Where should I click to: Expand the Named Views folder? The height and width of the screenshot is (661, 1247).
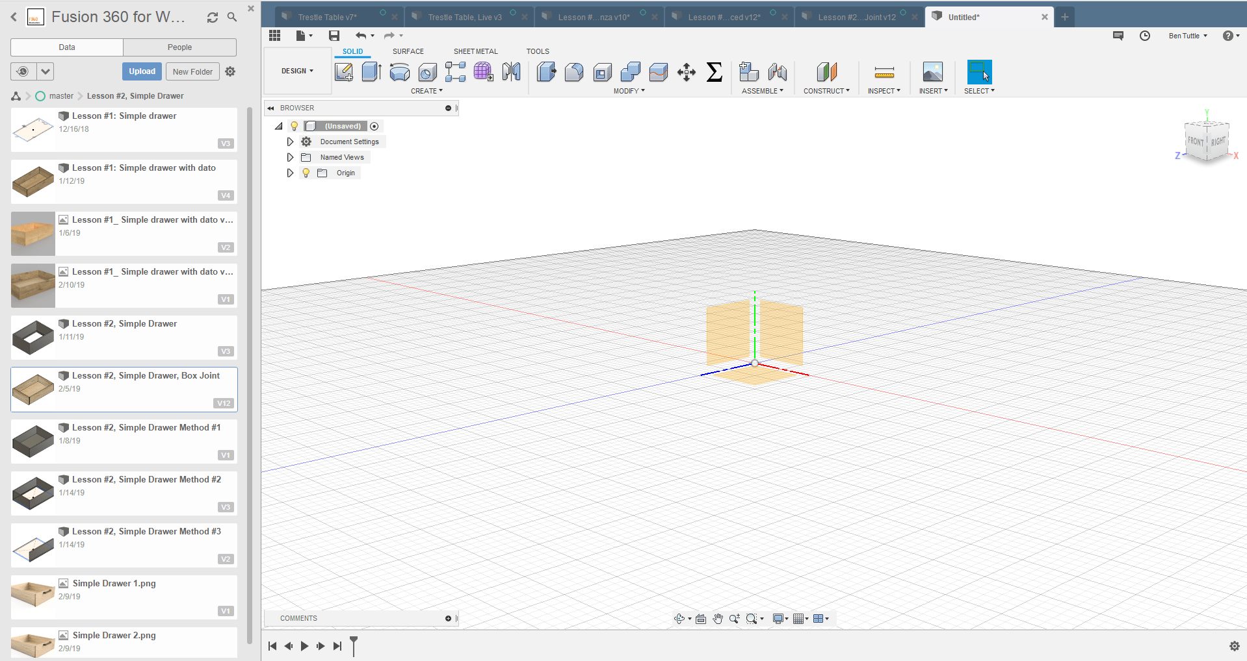290,157
